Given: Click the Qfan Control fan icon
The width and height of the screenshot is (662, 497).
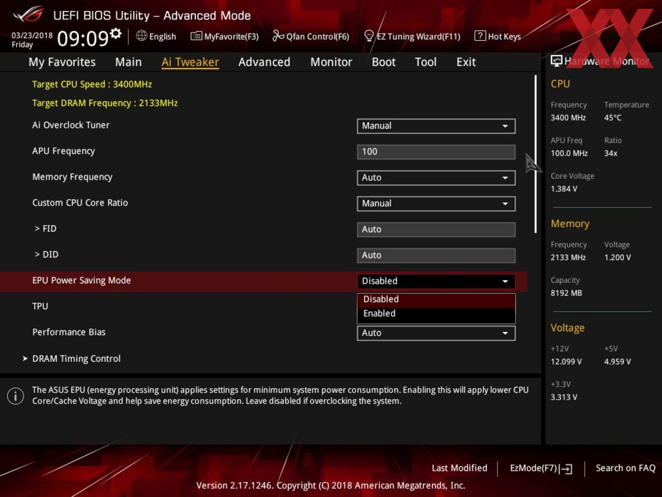Looking at the screenshot, I should [x=278, y=36].
